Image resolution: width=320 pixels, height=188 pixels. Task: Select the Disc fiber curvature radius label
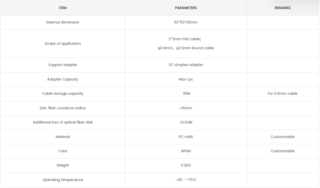[x=63, y=108]
